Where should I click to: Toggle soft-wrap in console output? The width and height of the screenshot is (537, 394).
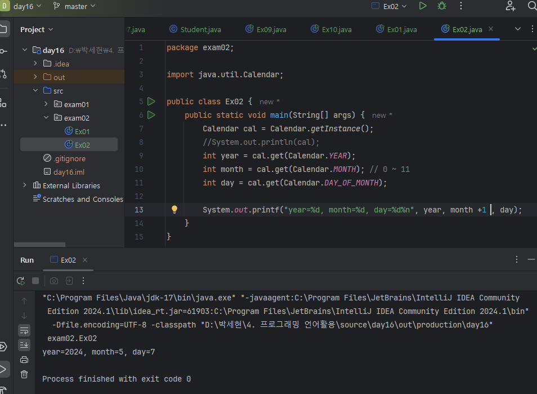click(24, 330)
